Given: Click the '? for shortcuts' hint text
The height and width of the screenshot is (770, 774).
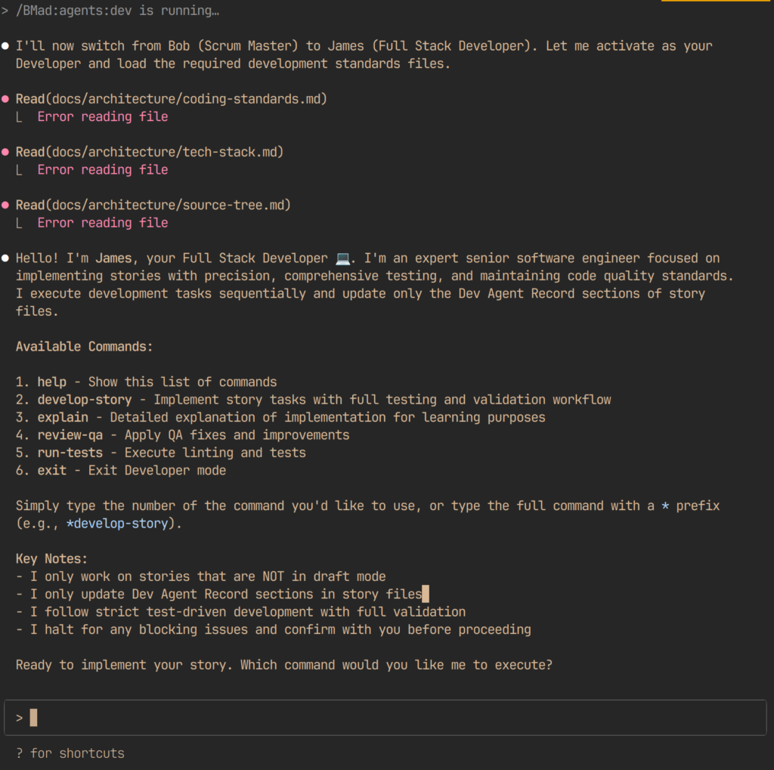Looking at the screenshot, I should 69,753.
